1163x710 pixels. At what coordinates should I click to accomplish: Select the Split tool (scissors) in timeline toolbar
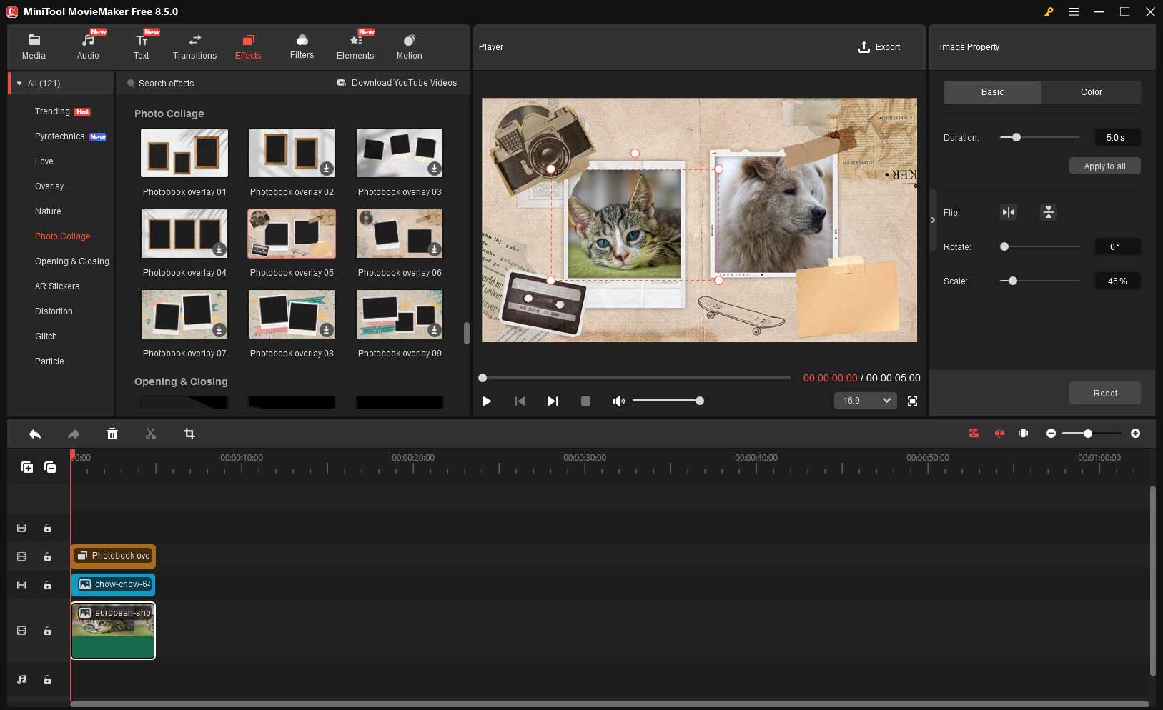pyautogui.click(x=151, y=434)
